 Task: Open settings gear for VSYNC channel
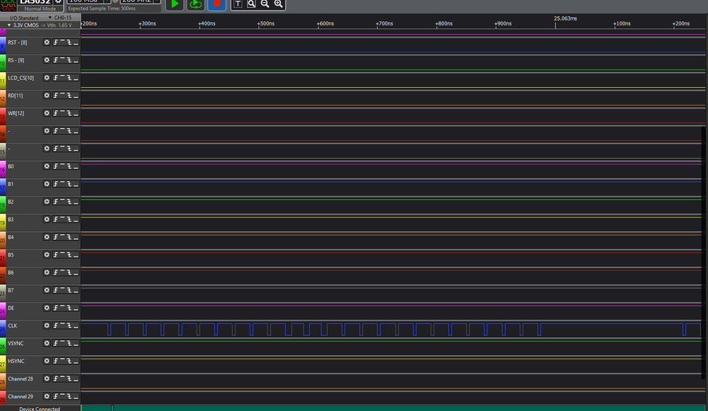(x=47, y=344)
